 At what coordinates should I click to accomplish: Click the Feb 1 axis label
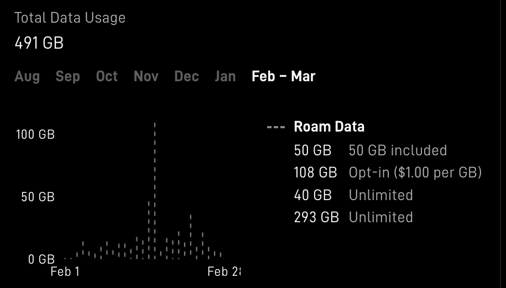[65, 271]
